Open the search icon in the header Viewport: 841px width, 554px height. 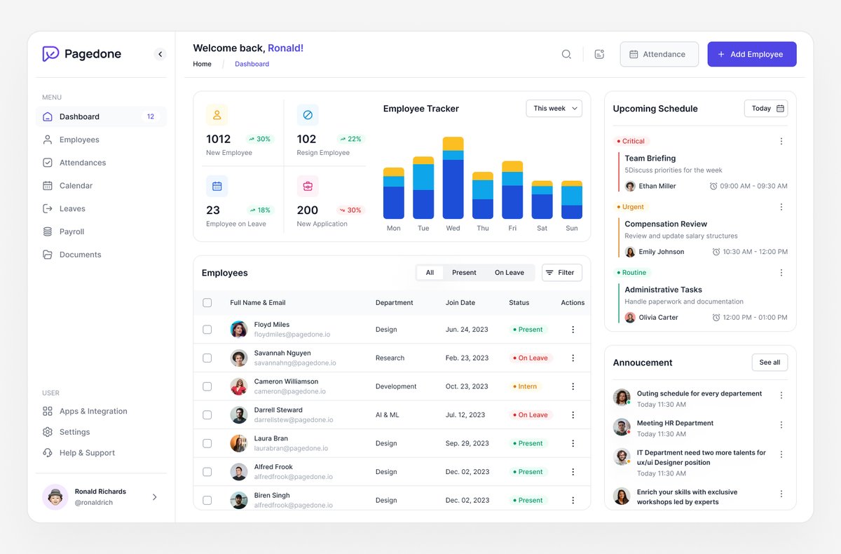coord(566,53)
